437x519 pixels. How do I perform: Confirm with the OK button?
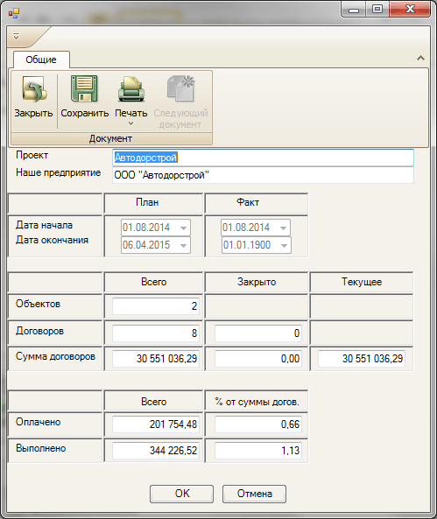pos(181,494)
